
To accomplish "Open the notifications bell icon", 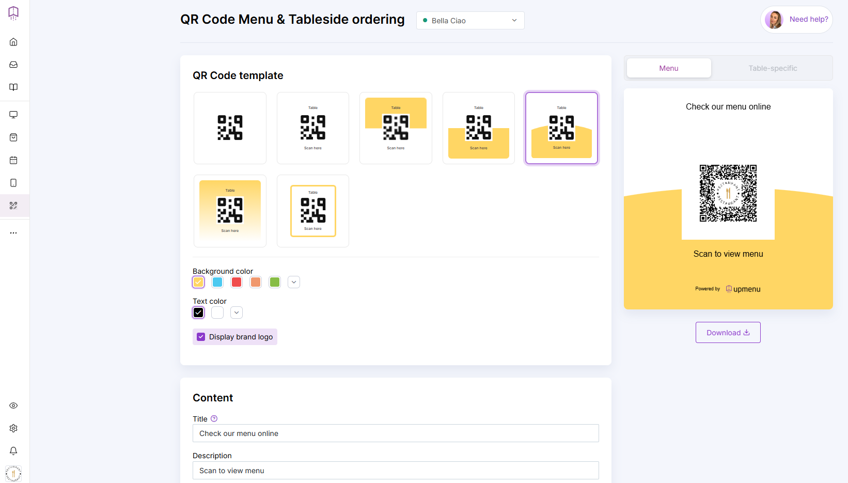I will pos(13,451).
